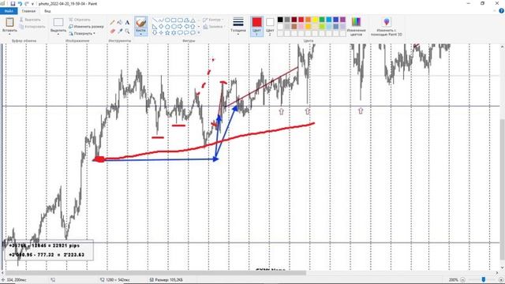Pick the purple color swatch

(x=342, y=20)
